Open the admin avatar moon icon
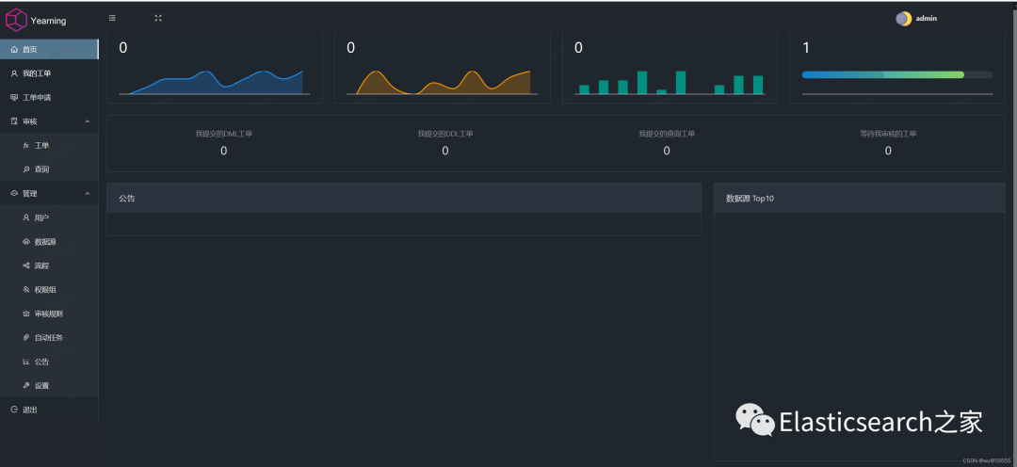 pos(903,19)
